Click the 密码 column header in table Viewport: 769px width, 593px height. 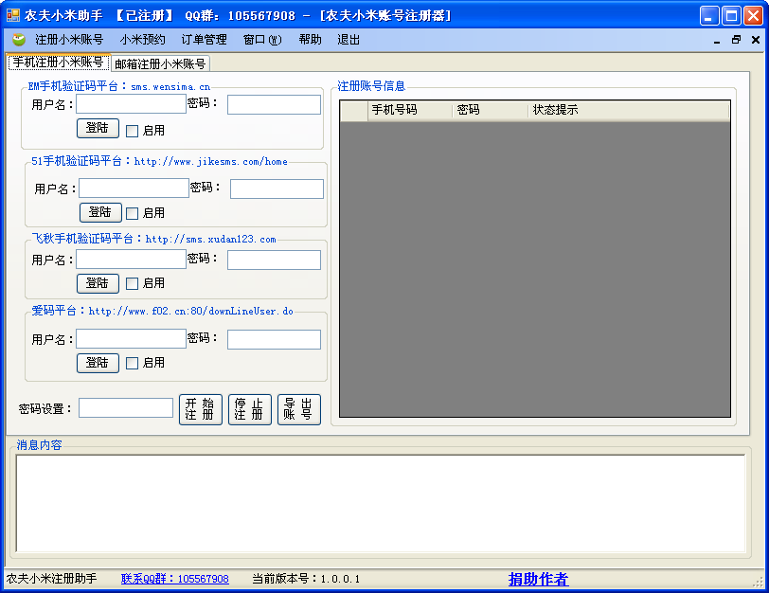tap(490, 110)
